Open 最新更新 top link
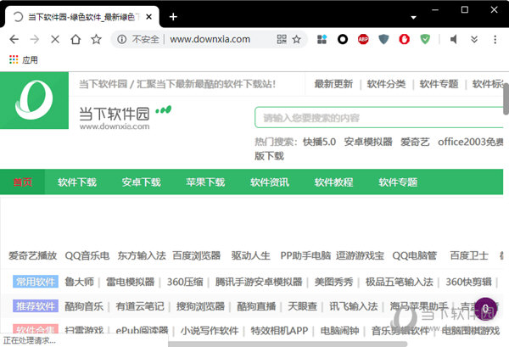This screenshot has height=347, width=509. coord(333,84)
